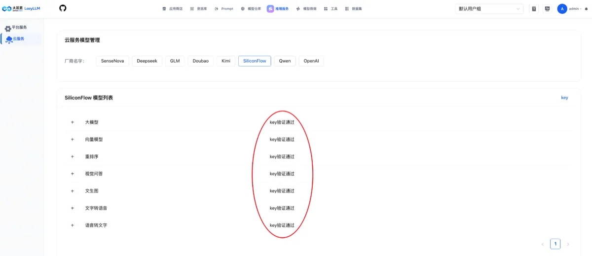This screenshot has height=256, width=592.
Task: Open the 默认用户组 dropdown
Action: click(489, 9)
